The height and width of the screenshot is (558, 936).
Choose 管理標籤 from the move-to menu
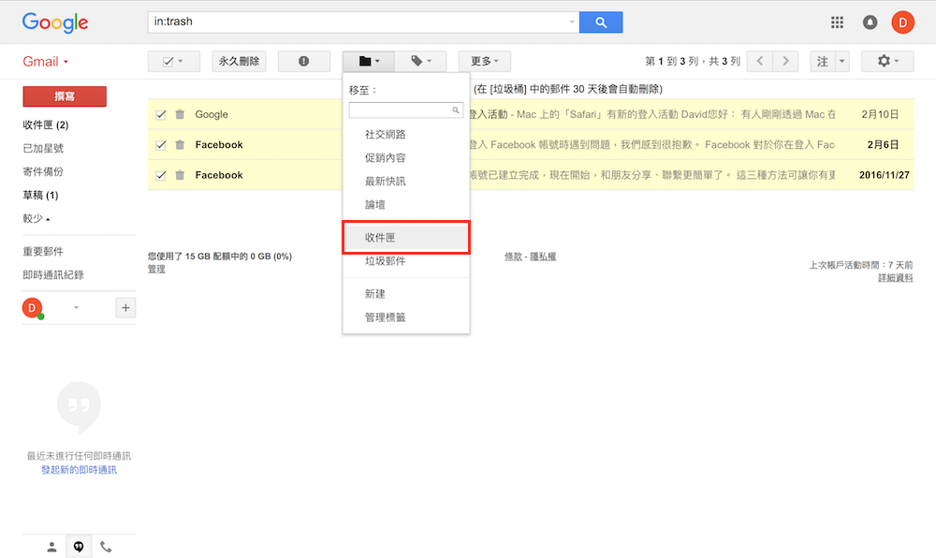[x=385, y=317]
